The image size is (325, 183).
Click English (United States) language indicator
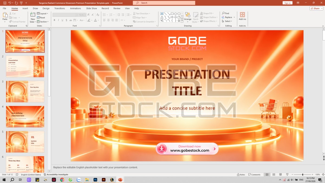[31, 175]
